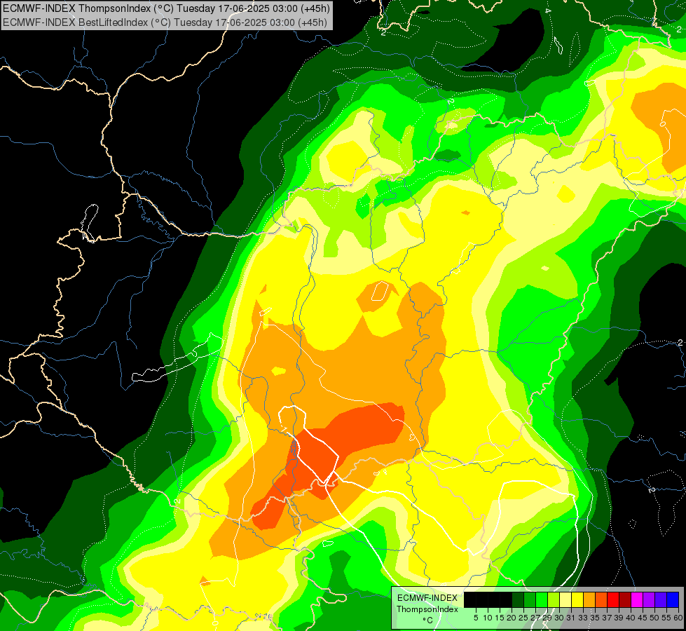686x631 pixels.
Task: Pick the dark green 20–25 legend swatch
Action: 518,599
